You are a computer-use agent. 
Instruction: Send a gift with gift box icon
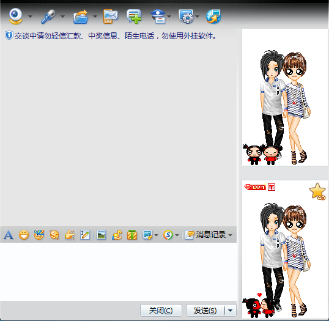132,235
